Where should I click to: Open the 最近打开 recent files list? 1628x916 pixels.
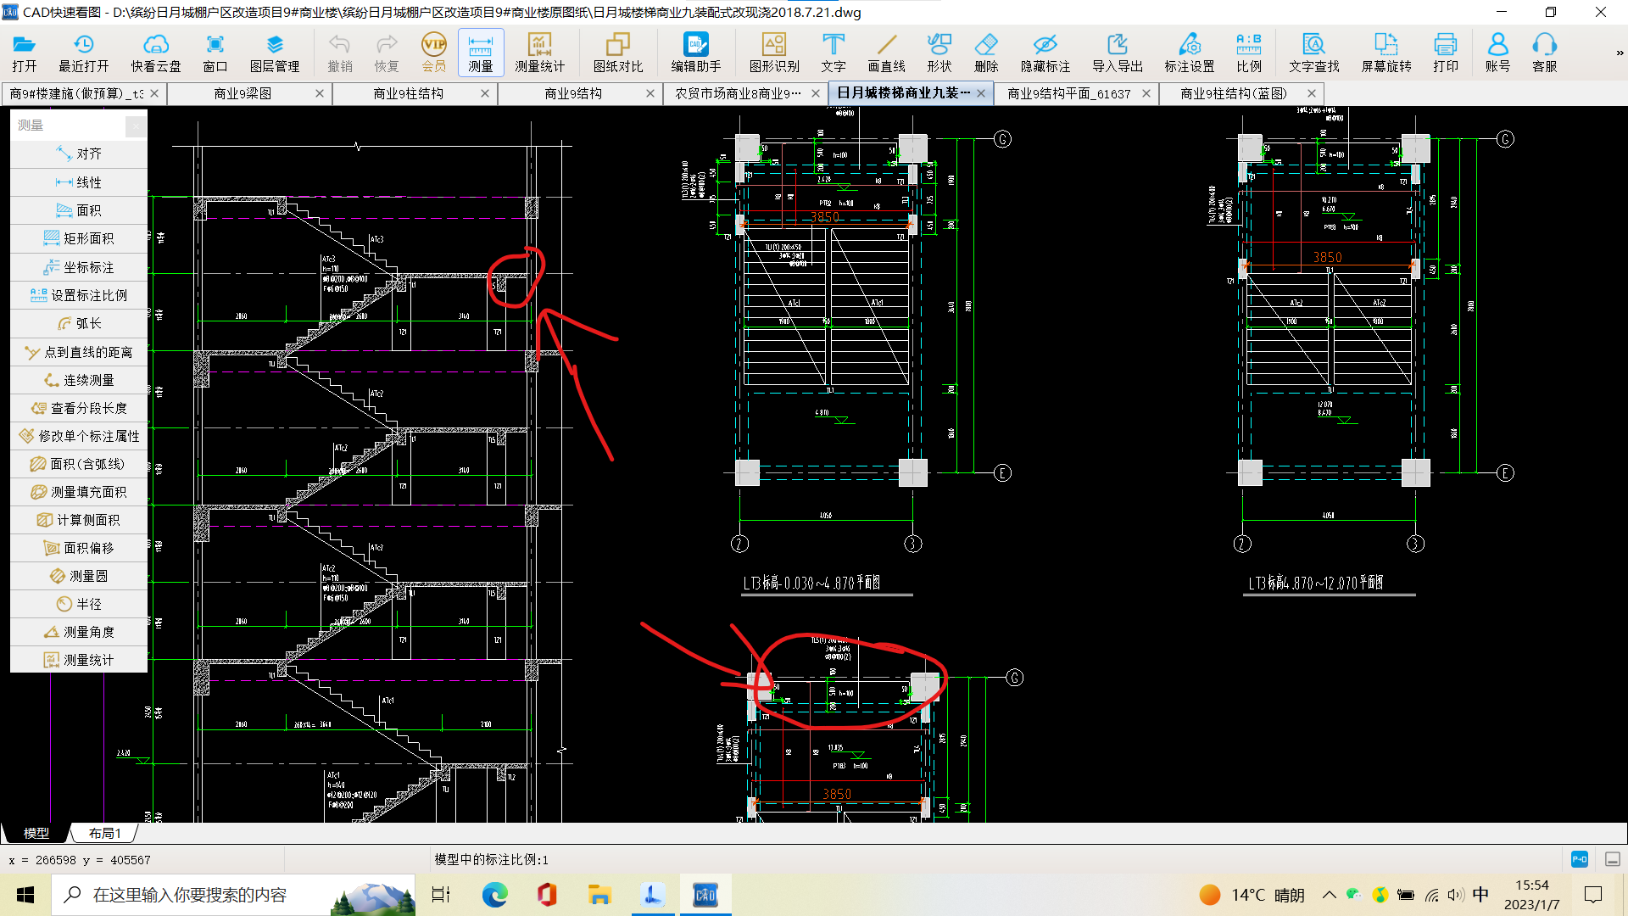pos(83,53)
